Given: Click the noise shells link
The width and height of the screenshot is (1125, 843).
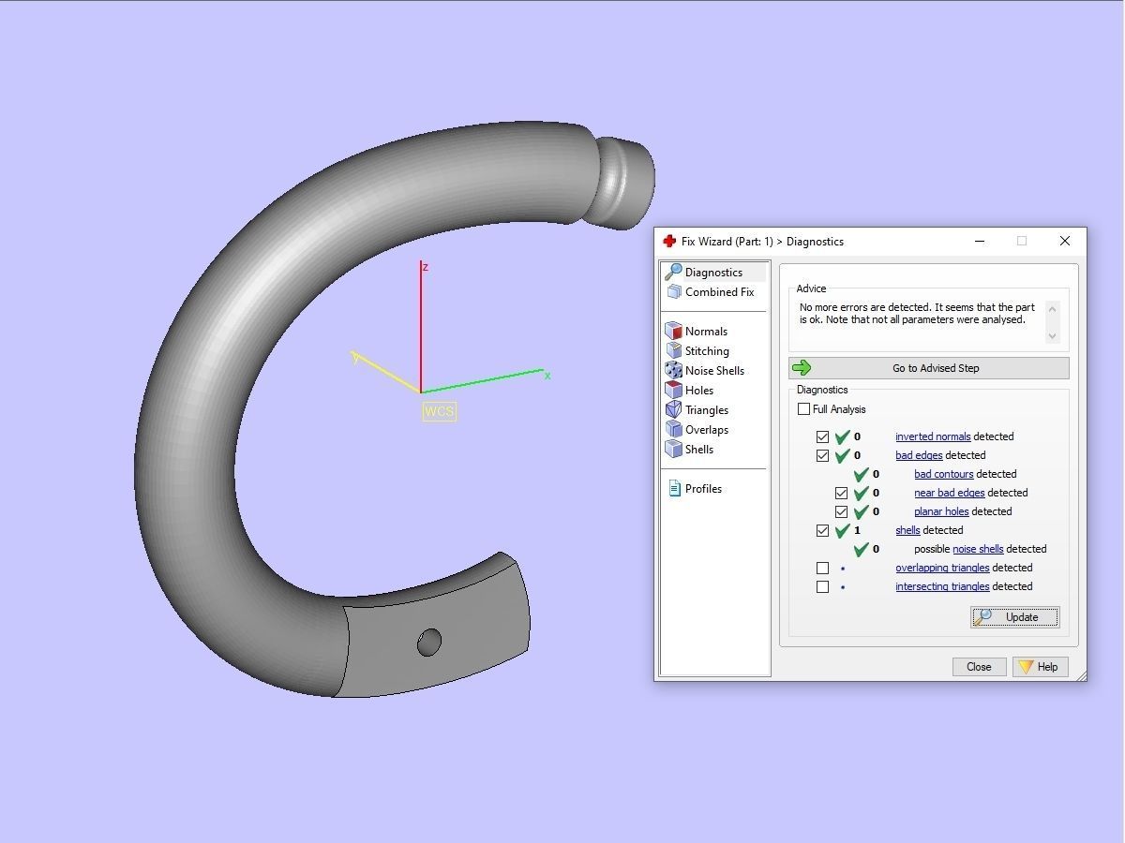Looking at the screenshot, I should coord(978,549).
